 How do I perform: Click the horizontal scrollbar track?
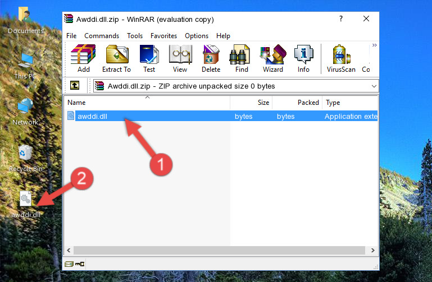219,251
